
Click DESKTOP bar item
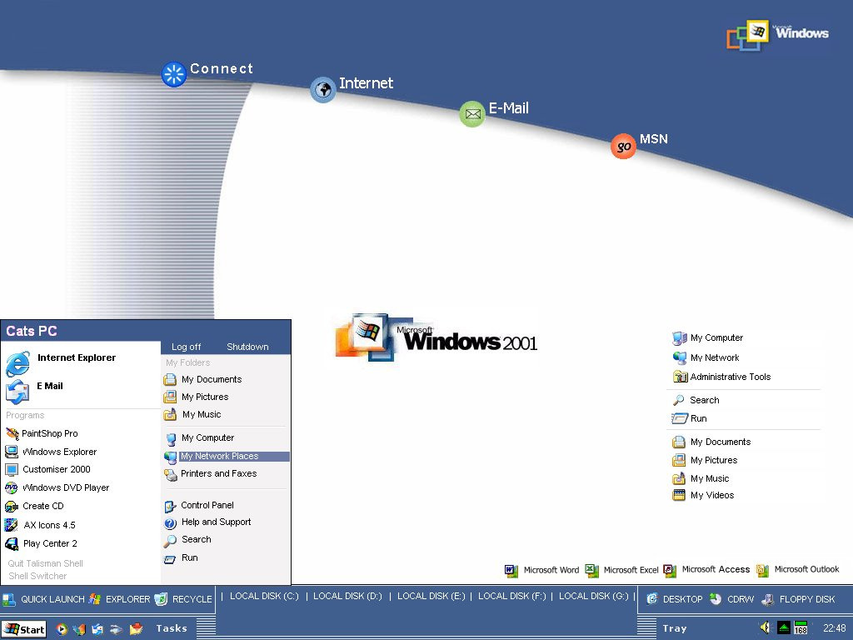(675, 599)
